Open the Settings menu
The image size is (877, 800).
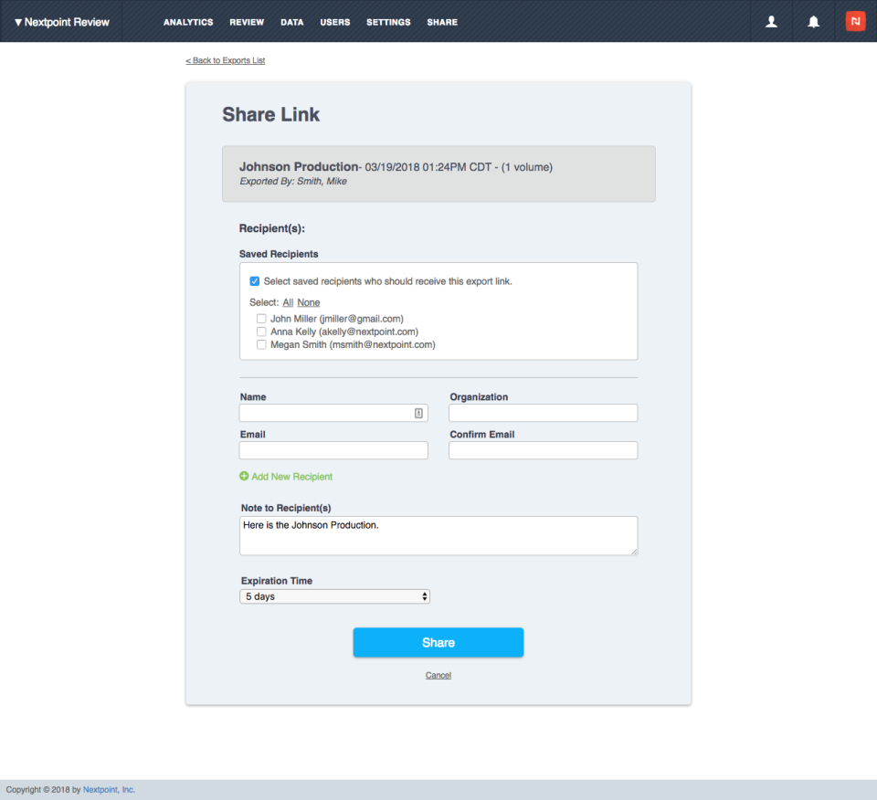point(388,22)
